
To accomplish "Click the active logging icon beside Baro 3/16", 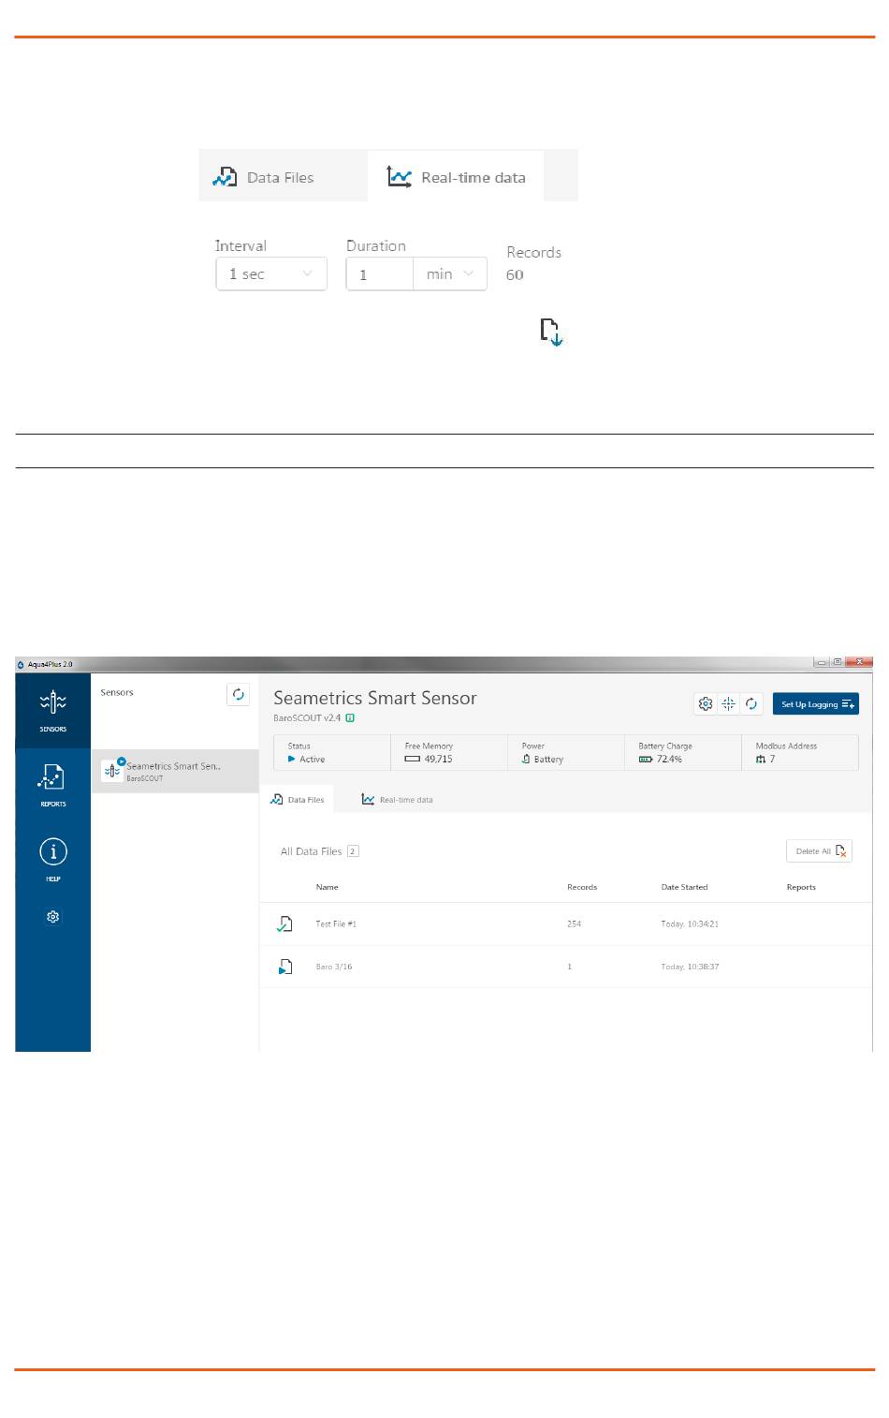I will [285, 967].
